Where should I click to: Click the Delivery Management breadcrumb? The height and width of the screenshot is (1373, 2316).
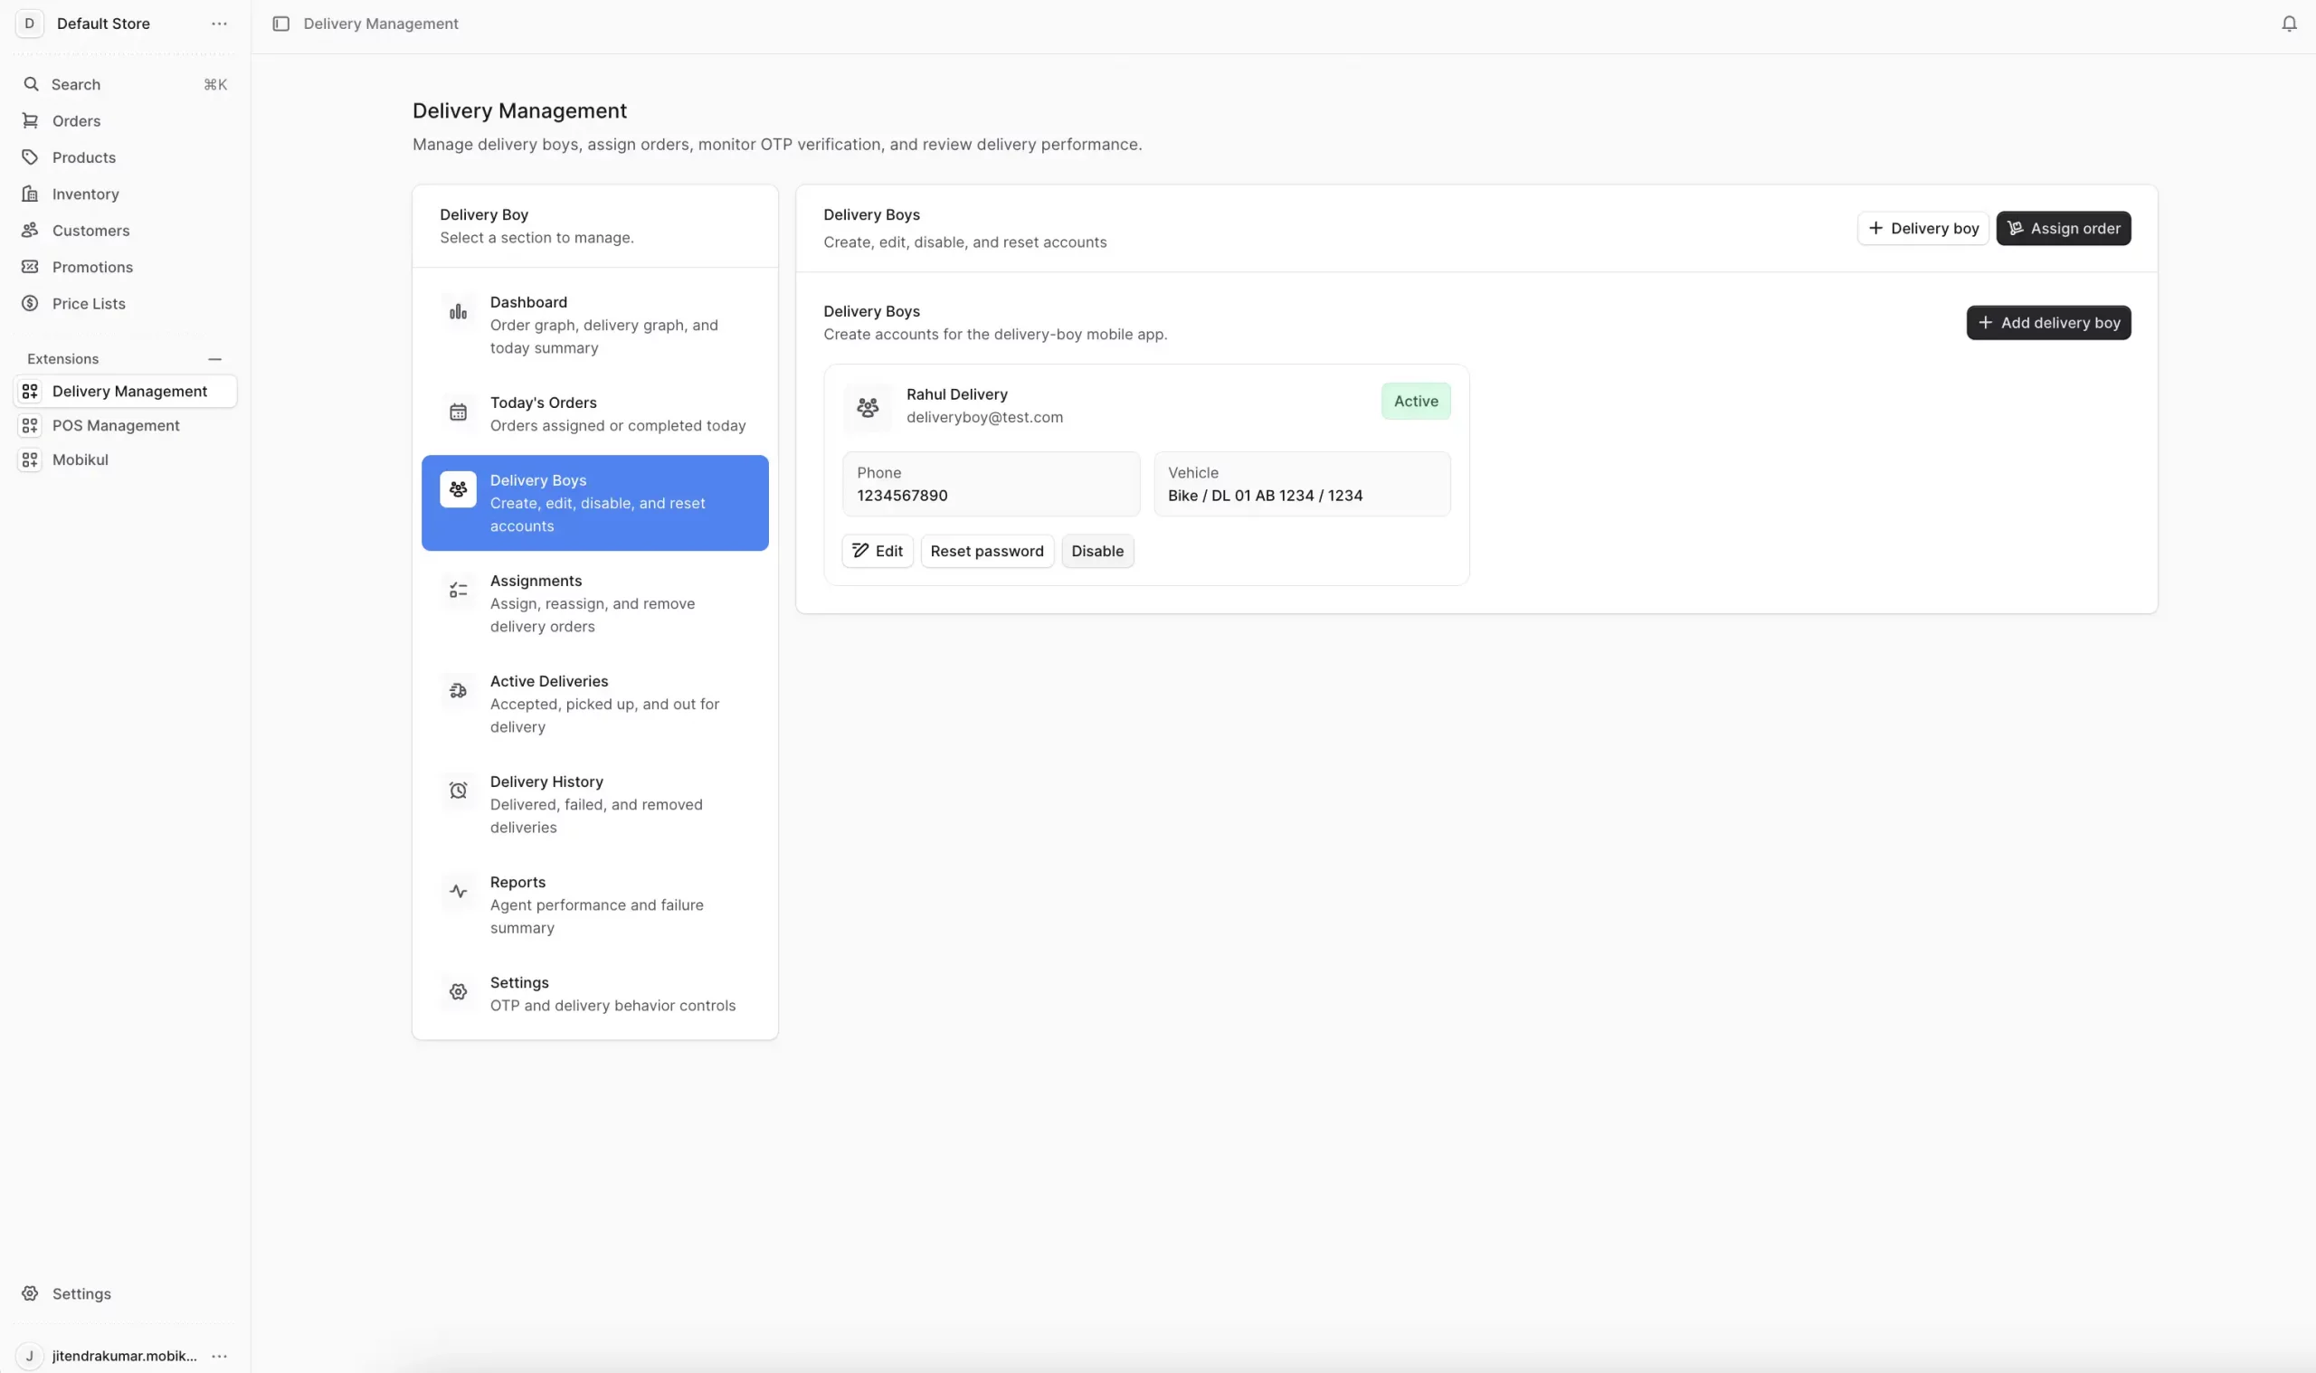pyautogui.click(x=380, y=24)
